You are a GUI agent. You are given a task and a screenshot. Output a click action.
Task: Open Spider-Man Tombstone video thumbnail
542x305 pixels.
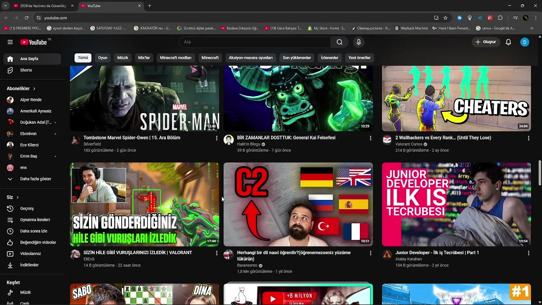(144, 98)
